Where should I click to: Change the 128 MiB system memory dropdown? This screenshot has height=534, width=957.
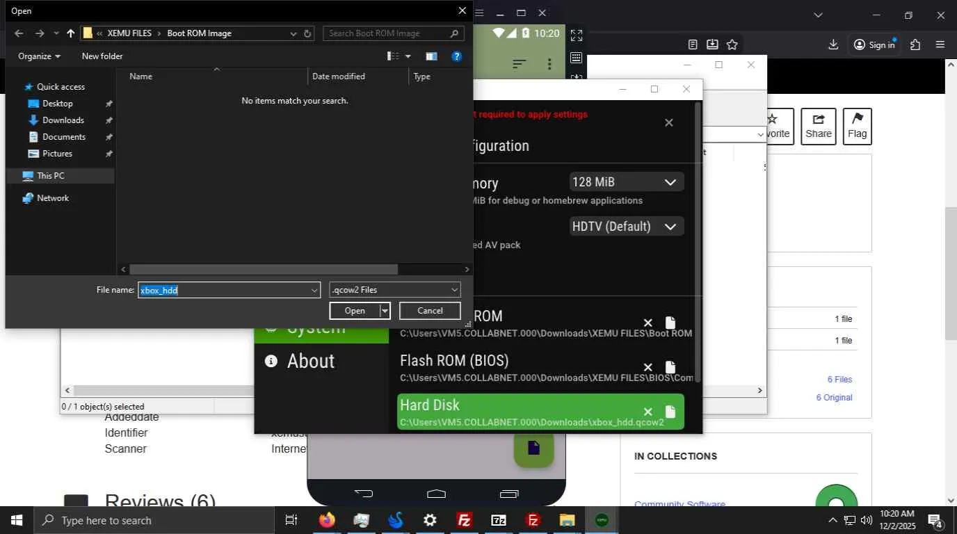coord(627,182)
